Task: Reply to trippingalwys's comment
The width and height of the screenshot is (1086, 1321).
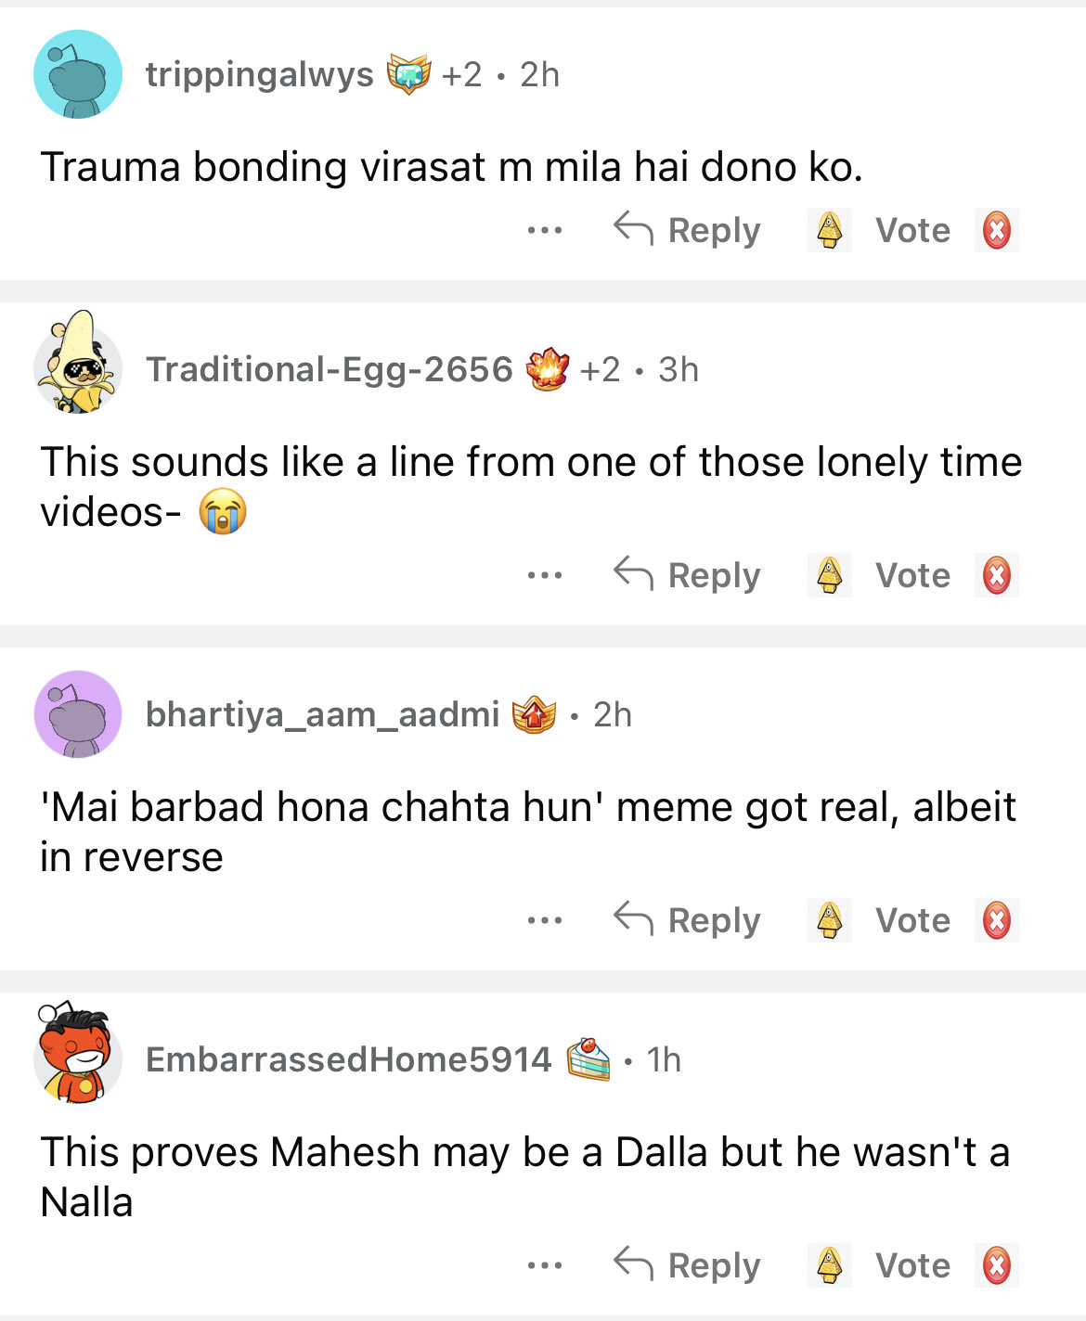Action: [x=688, y=230]
